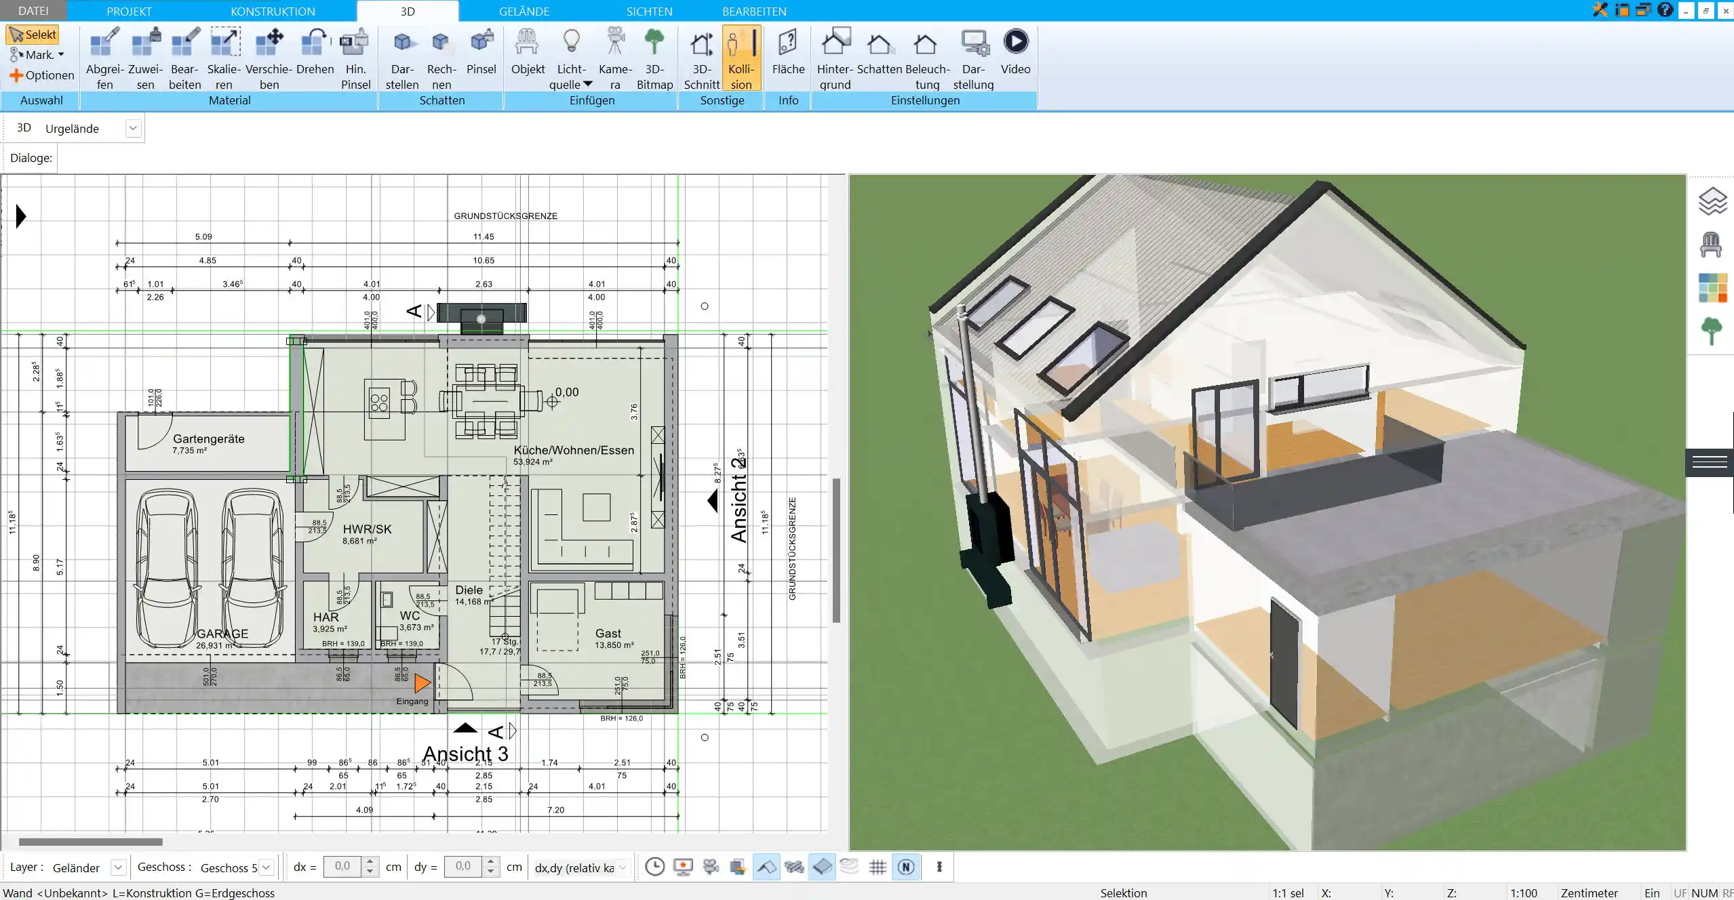Expand the right sidebar hamburger handle

(x=1710, y=463)
